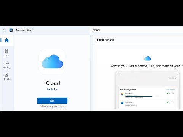The image size is (183, 137).
Task: Click the small cloud icon in screenshot
Action: 148,58
